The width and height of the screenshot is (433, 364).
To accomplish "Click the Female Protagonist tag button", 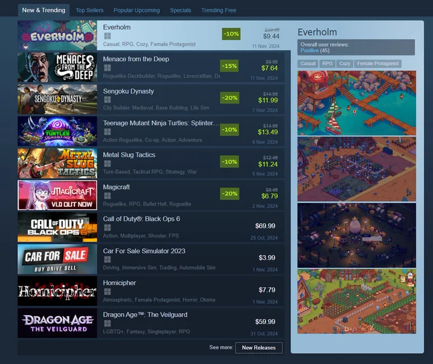I will (x=378, y=64).
